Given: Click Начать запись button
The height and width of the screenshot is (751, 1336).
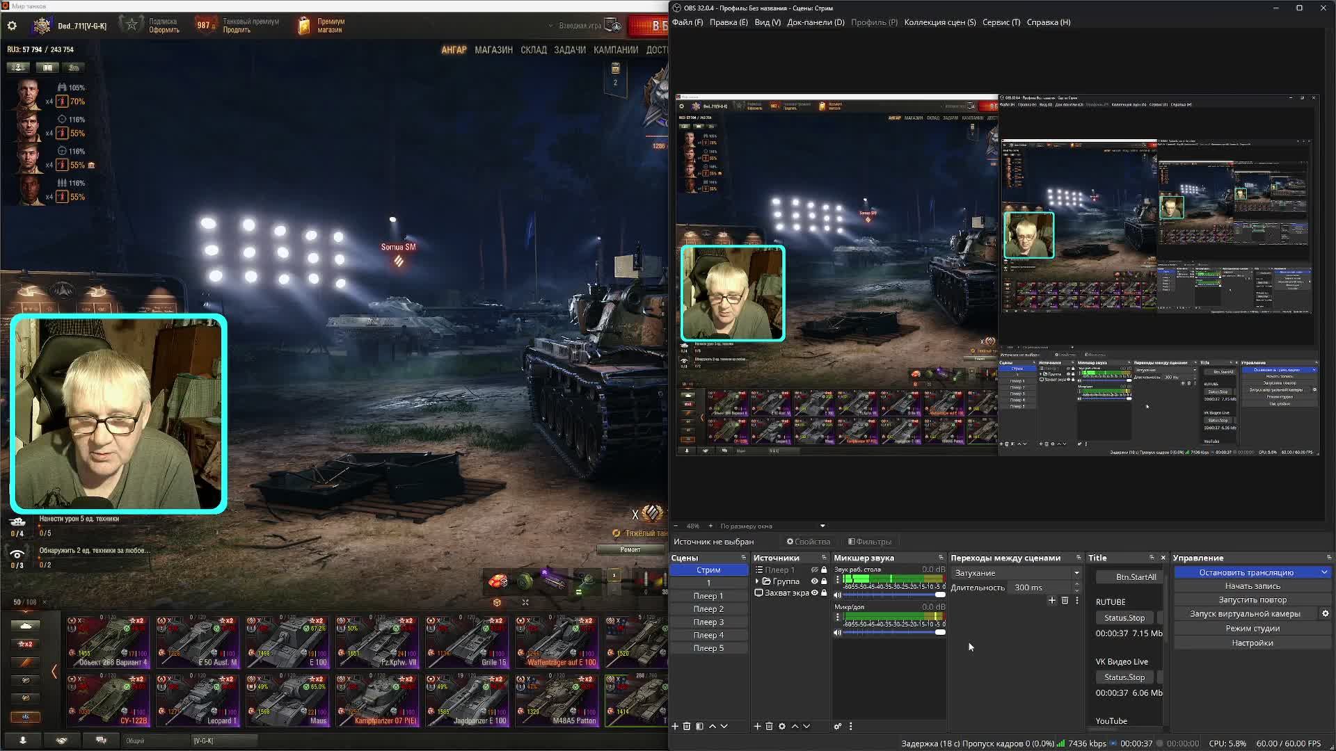Looking at the screenshot, I should (x=1252, y=586).
